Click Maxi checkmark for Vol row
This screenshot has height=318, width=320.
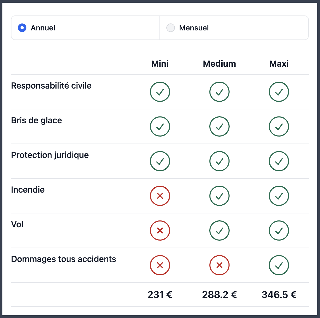tap(279, 230)
